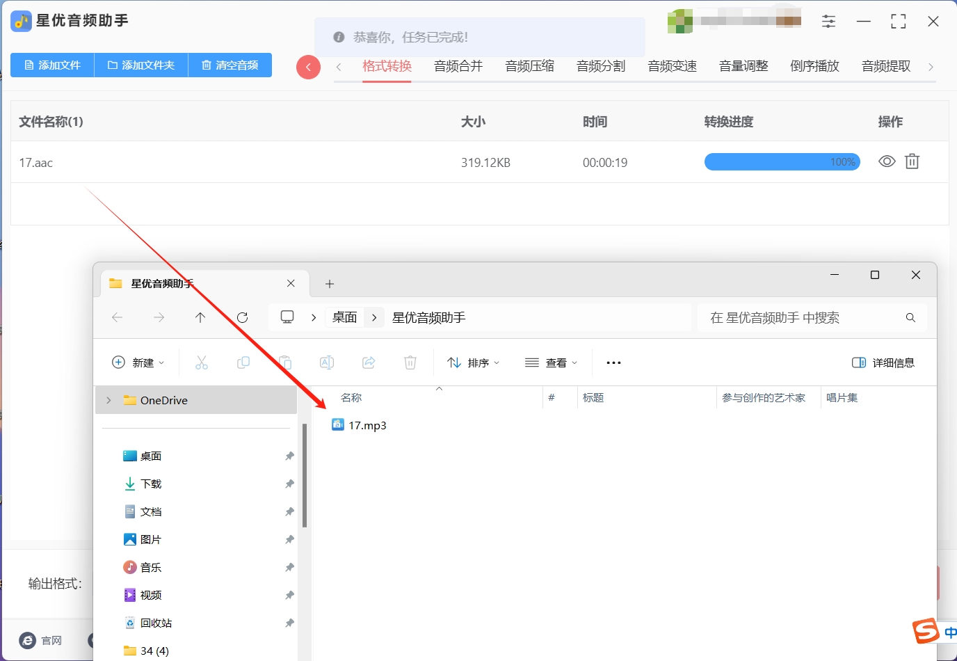Screen dimensions: 957x661
Task: Click the 100% conversion progress bar
Action: point(782,162)
